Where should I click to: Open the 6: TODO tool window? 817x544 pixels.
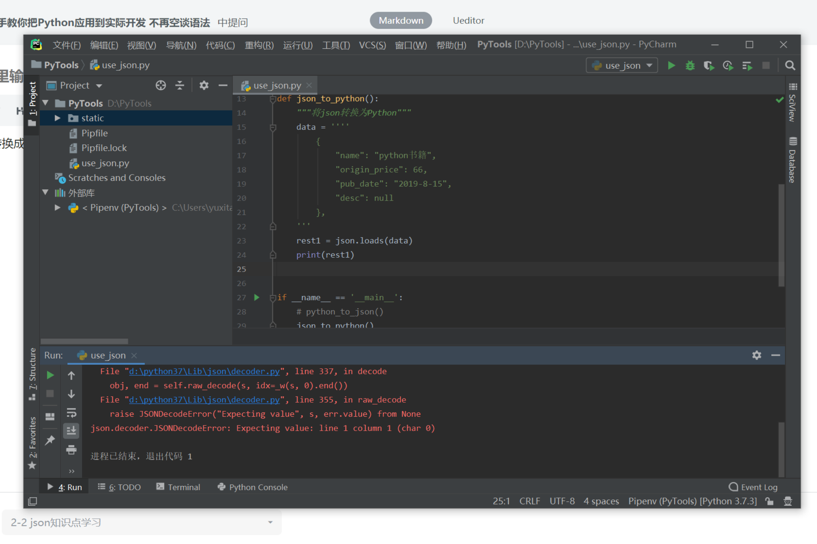119,487
